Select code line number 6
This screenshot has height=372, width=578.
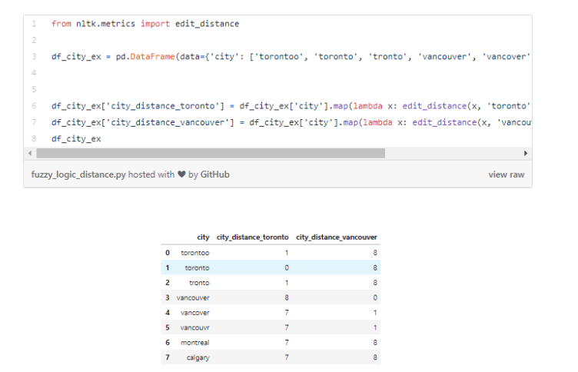(35, 106)
